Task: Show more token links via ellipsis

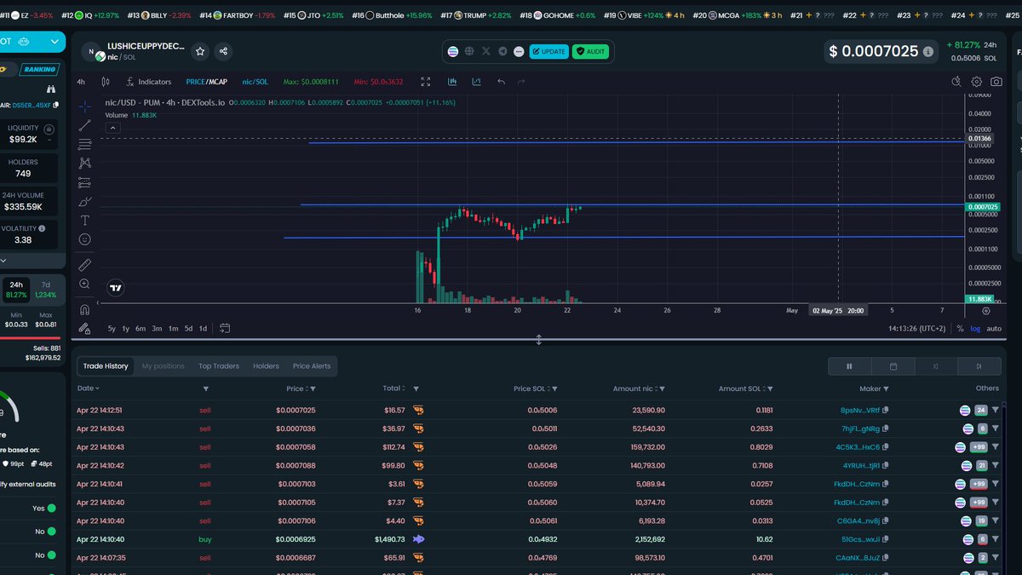Action: click(519, 51)
